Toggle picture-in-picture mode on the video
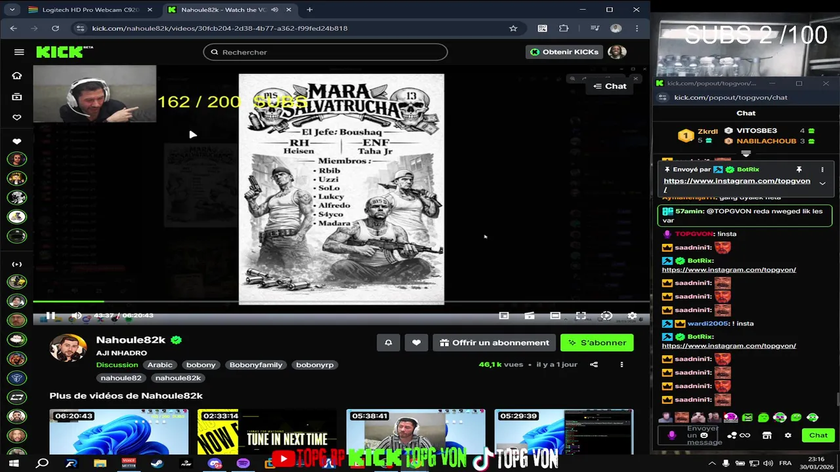This screenshot has width=840, height=472. pos(504,315)
